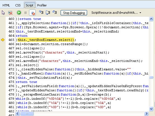Image resolution: width=155 pixels, height=116 pixels.
Task: Click the Stop Debugging button
Action: tap(74, 13)
